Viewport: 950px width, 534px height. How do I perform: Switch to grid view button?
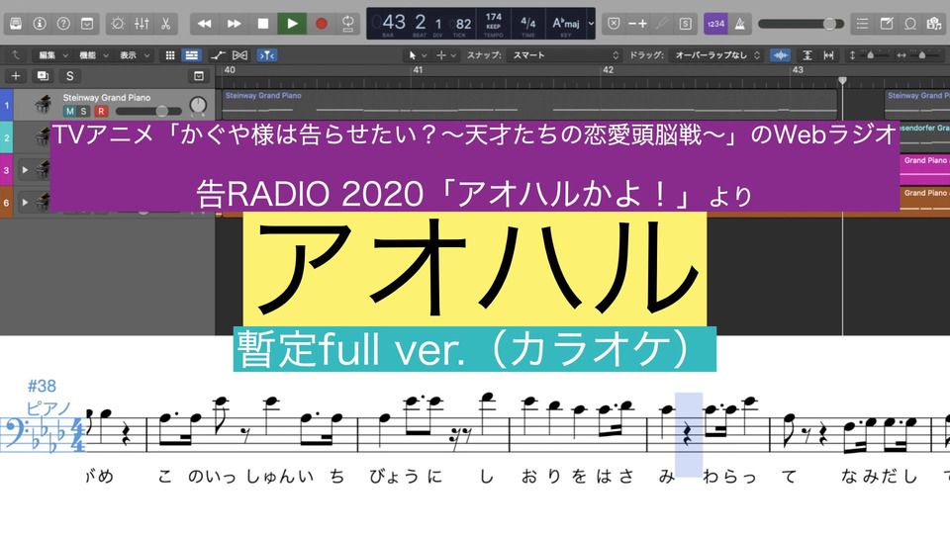pyautogui.click(x=170, y=55)
